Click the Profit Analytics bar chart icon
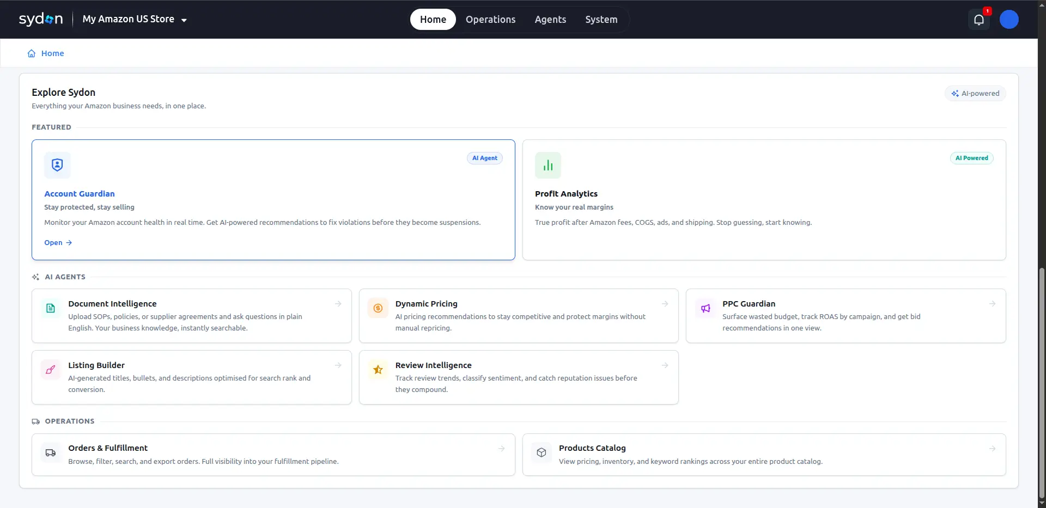 point(548,165)
